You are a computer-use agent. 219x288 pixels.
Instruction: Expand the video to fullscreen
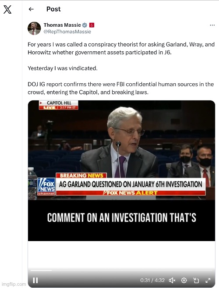tap(208, 280)
